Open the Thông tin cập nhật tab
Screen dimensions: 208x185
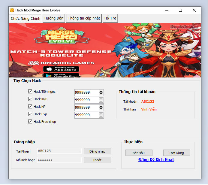[84, 18]
